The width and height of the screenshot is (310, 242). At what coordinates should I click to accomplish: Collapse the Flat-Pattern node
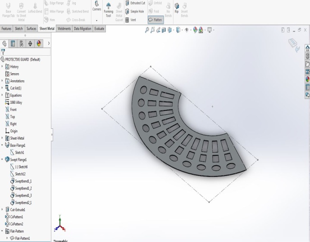tap(2, 231)
